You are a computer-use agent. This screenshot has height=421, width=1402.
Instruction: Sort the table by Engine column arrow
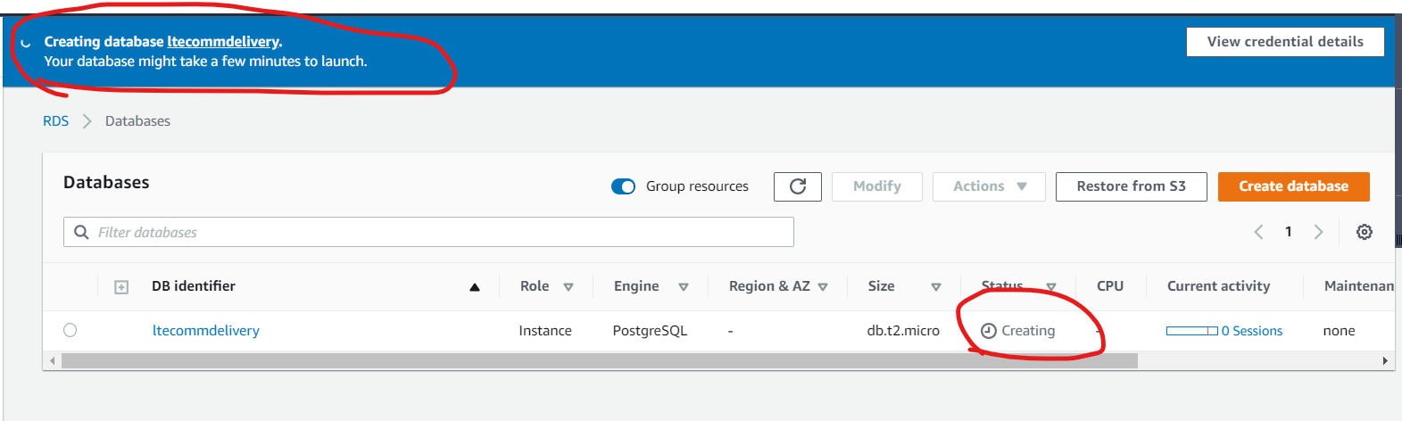click(684, 287)
